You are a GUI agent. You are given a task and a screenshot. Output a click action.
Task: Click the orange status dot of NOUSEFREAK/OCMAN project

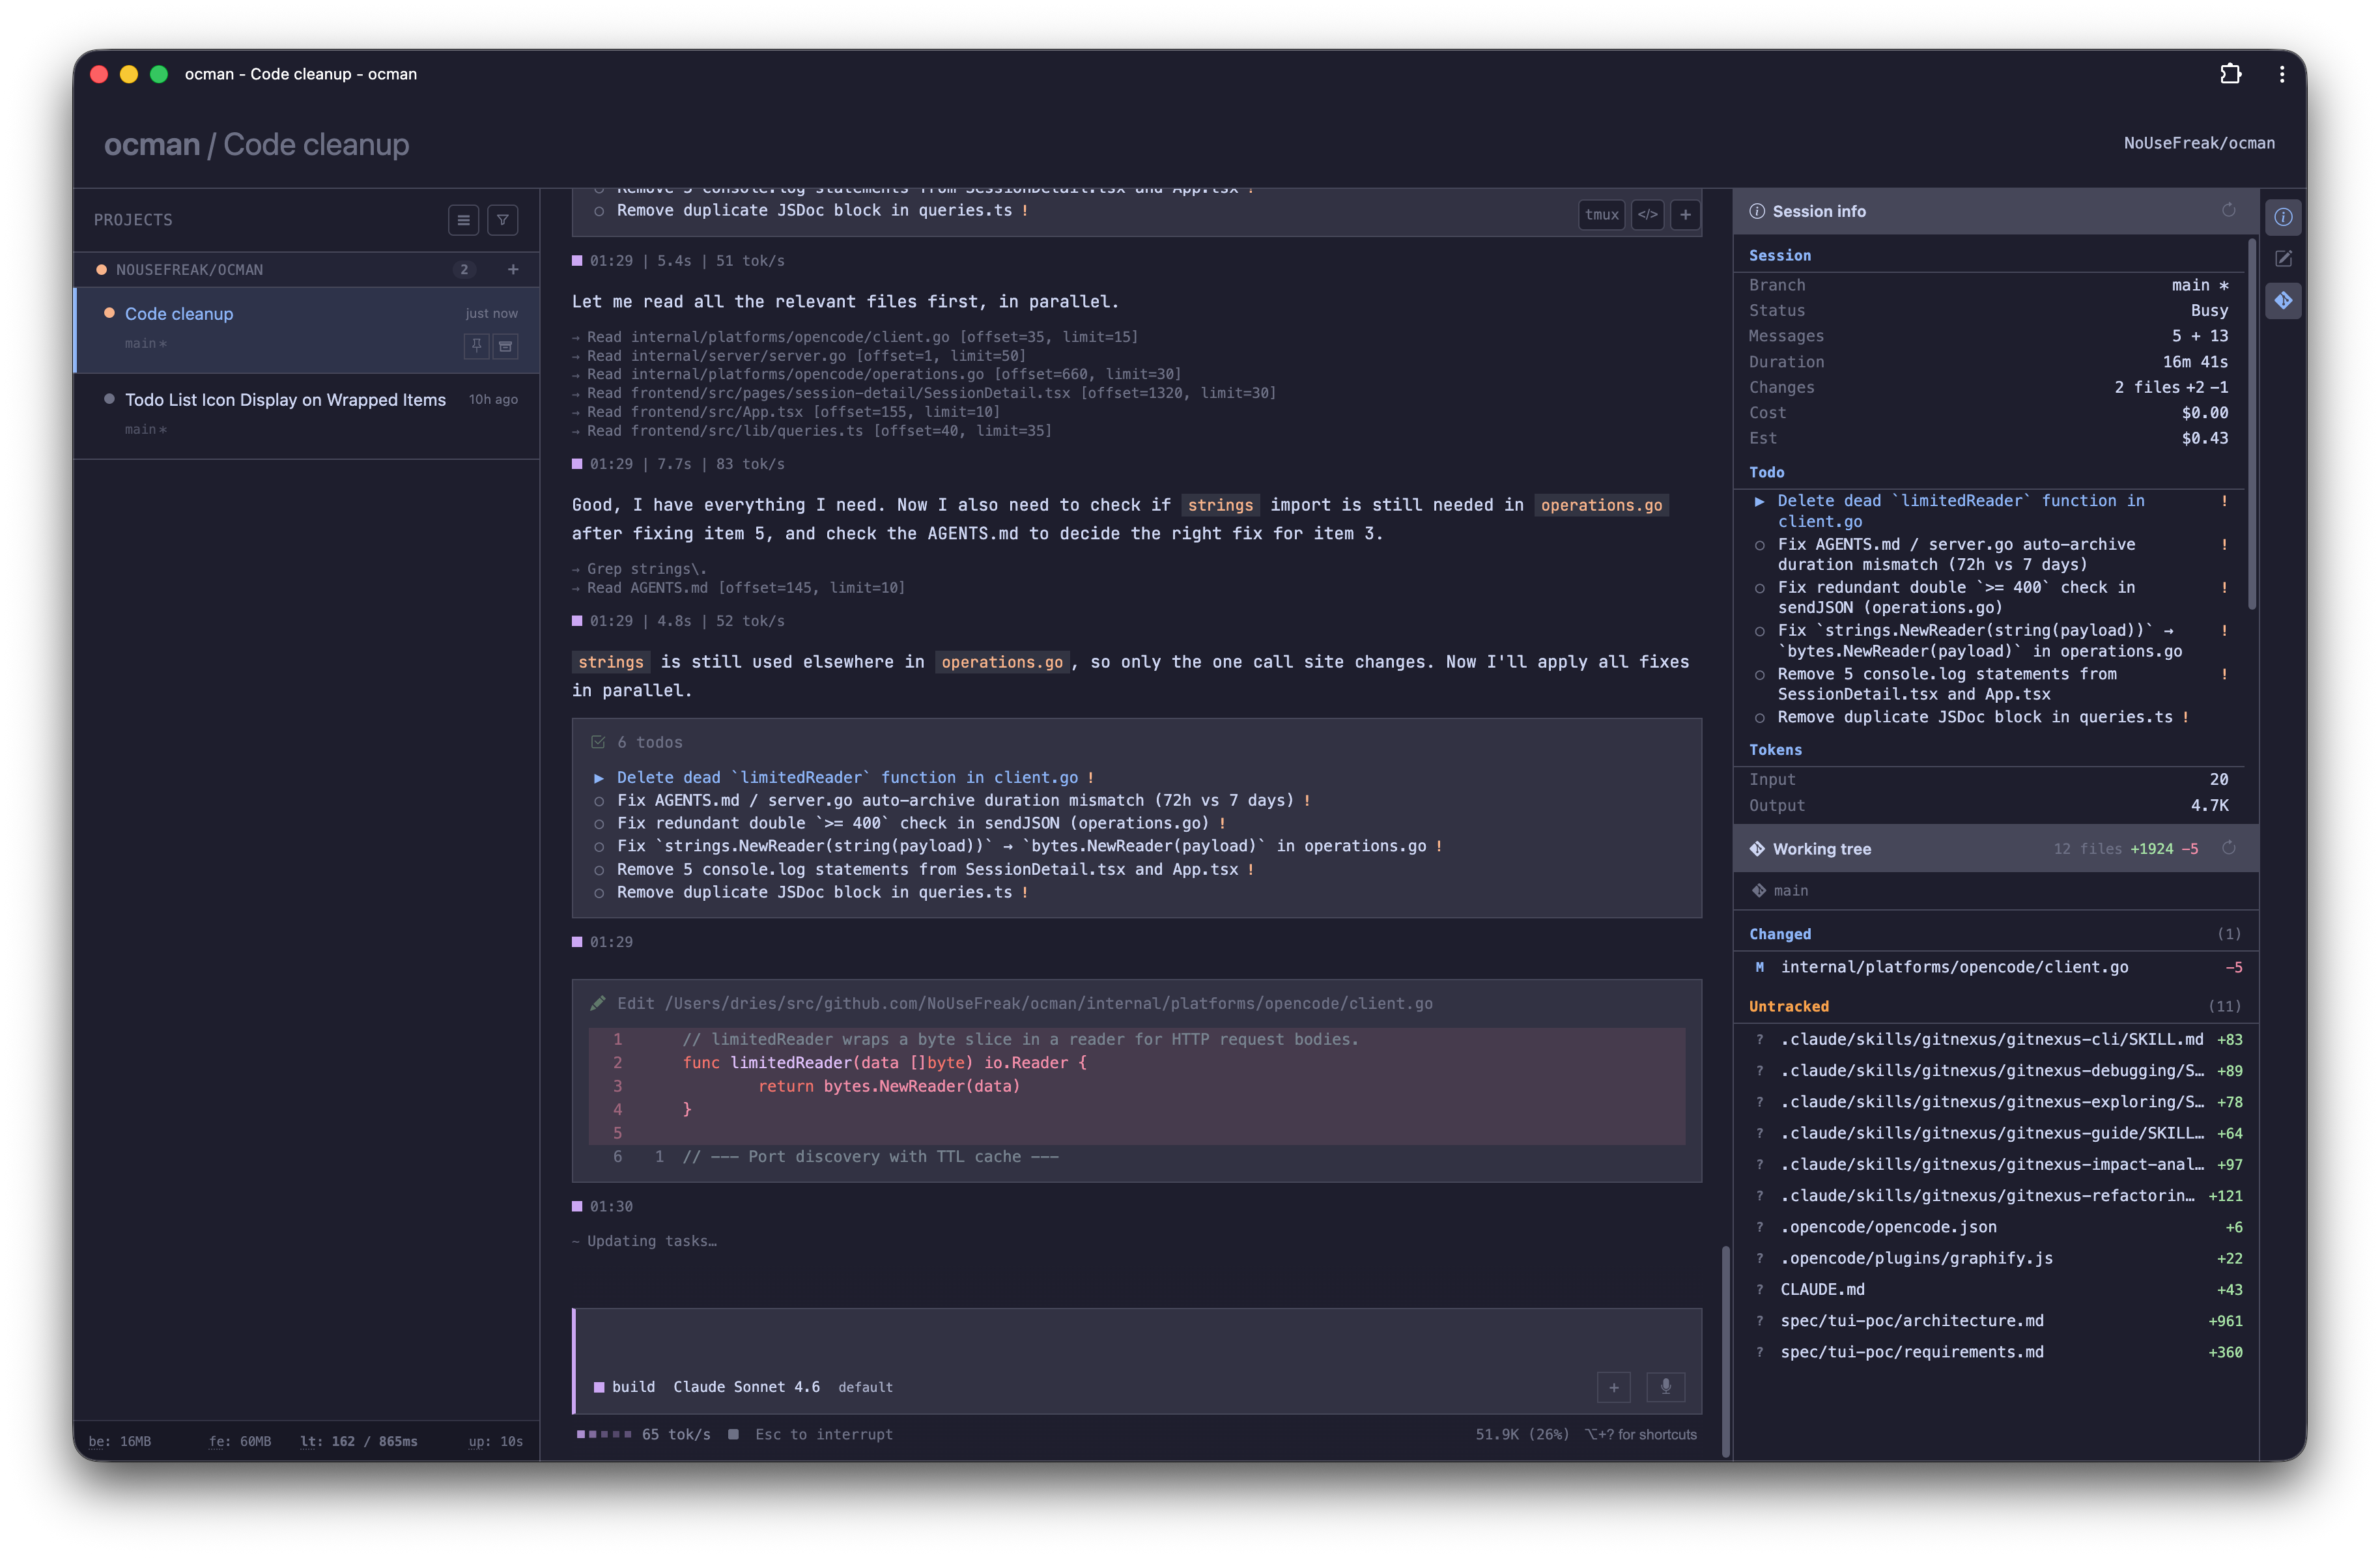(x=101, y=270)
